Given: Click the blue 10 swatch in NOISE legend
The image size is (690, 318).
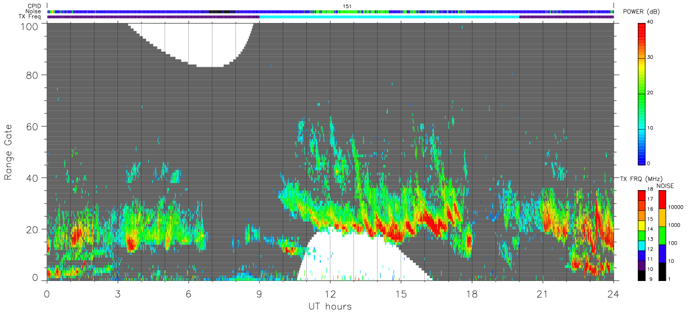Looking at the screenshot, I should point(662,254).
